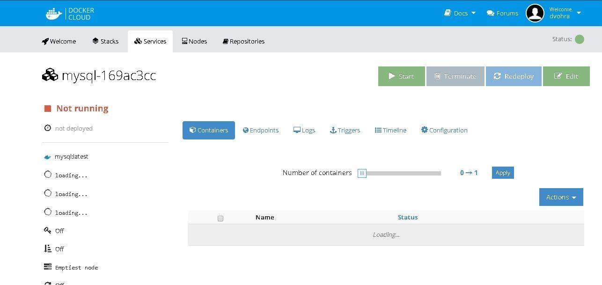Open the Actions dropdown
The width and height of the screenshot is (602, 285).
(x=561, y=197)
